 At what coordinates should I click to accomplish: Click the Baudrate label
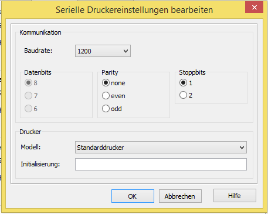[x=38, y=51]
